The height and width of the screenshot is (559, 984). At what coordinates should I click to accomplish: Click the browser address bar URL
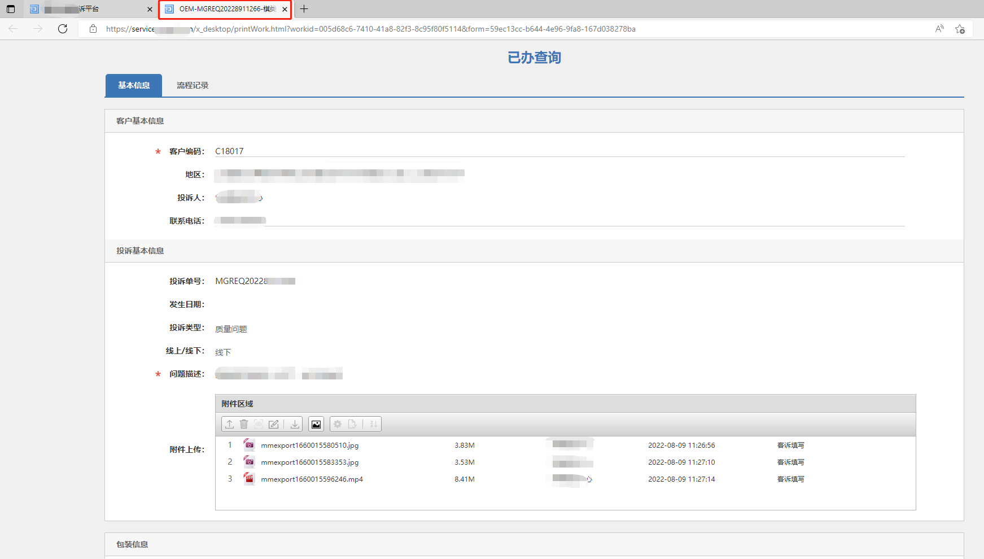(370, 29)
